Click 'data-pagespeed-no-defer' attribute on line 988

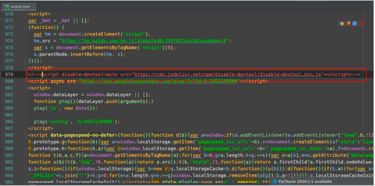click(x=83, y=135)
